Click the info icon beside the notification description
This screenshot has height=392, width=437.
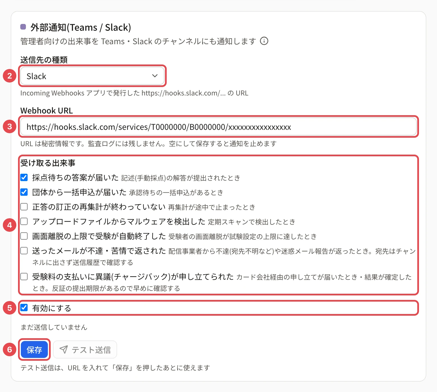click(264, 41)
